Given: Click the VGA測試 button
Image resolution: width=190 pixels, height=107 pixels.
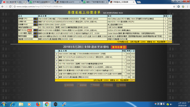Looking at the screenshot, I should tap(108, 85).
